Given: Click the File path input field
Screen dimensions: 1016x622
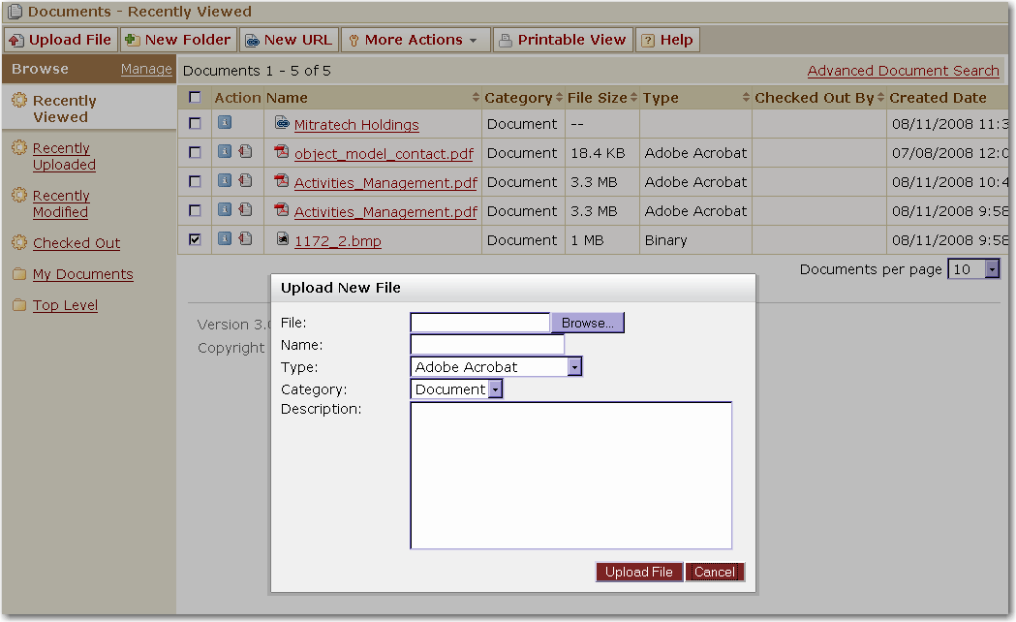Looking at the screenshot, I should [x=480, y=323].
